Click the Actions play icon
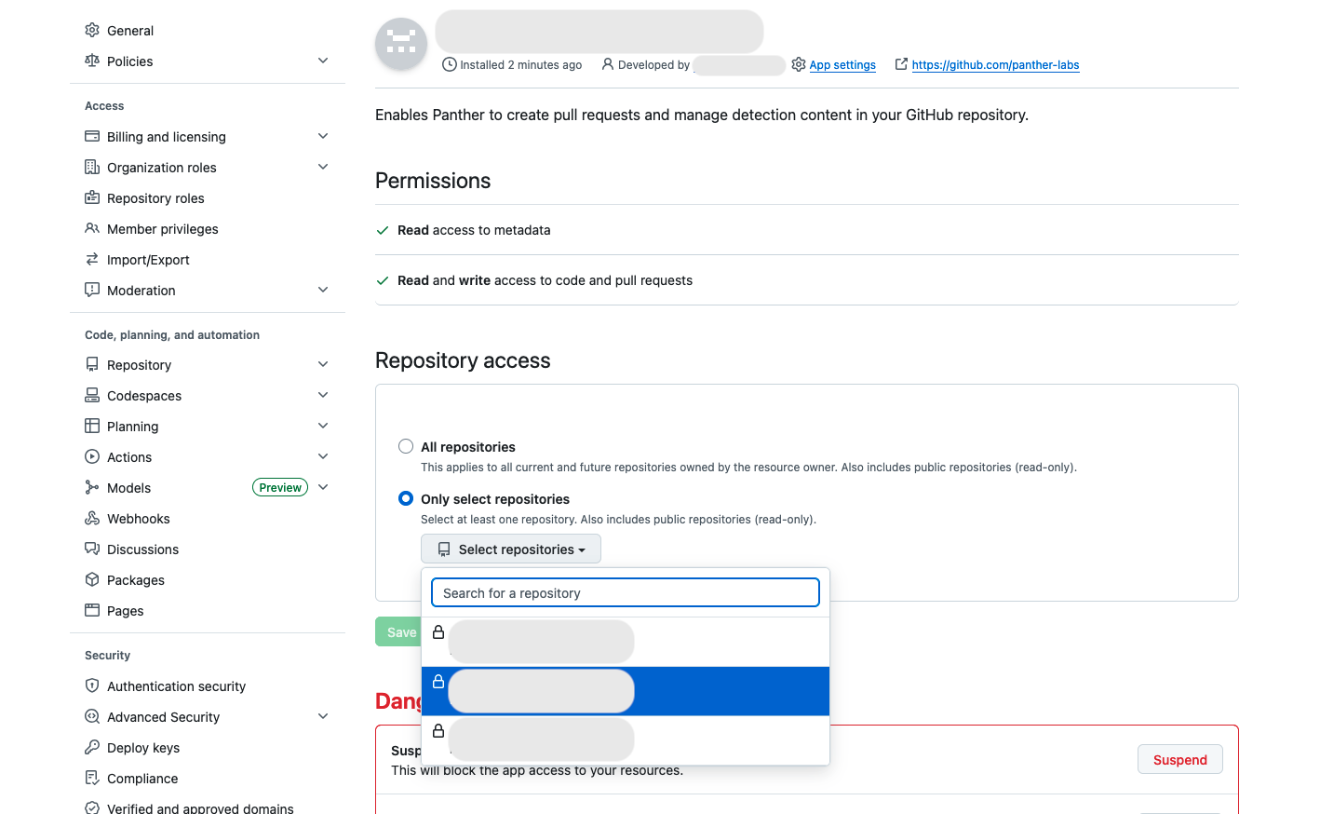1320x814 pixels. point(92,456)
